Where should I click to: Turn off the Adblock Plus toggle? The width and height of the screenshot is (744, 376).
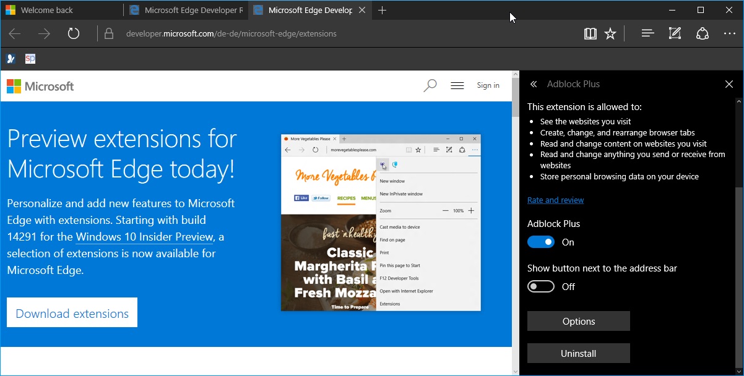541,242
